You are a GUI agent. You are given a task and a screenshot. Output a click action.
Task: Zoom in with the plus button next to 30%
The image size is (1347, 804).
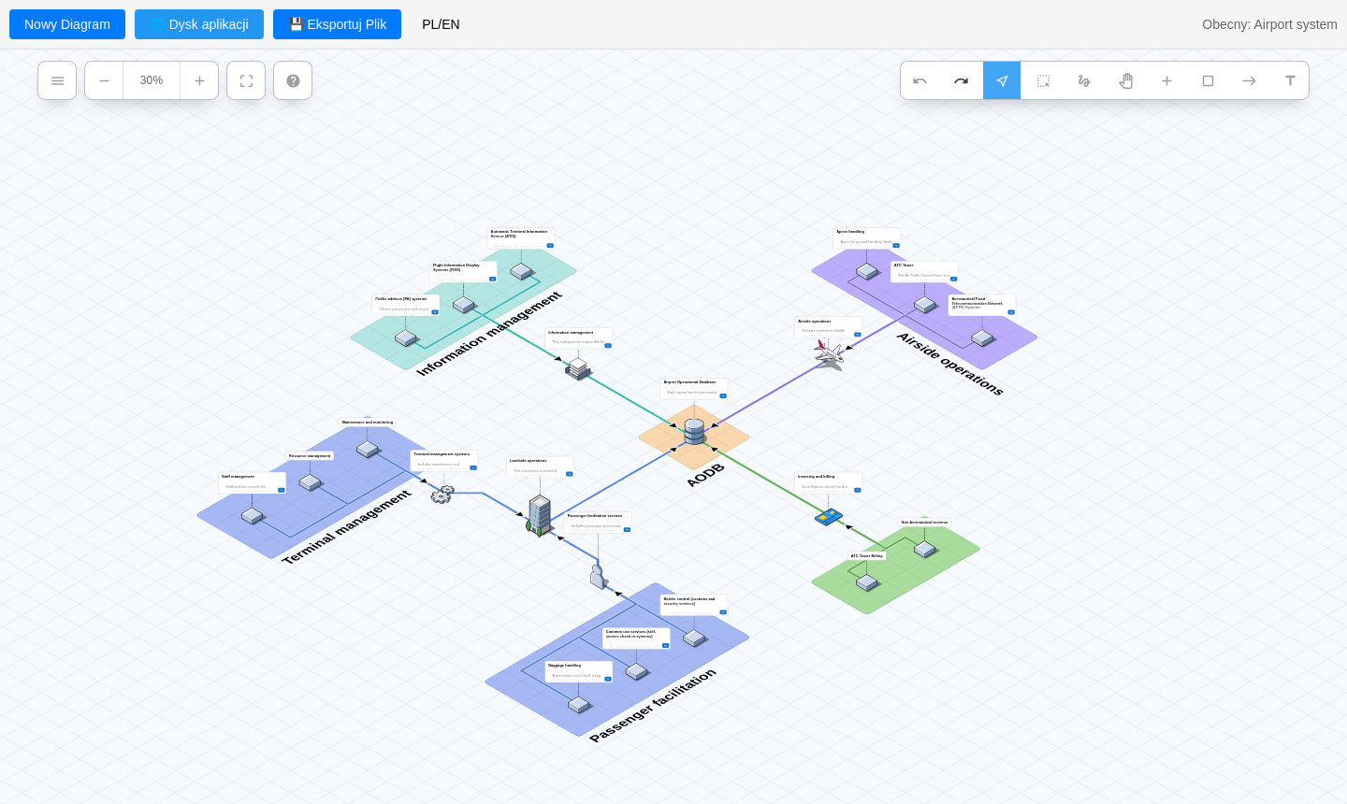(199, 80)
